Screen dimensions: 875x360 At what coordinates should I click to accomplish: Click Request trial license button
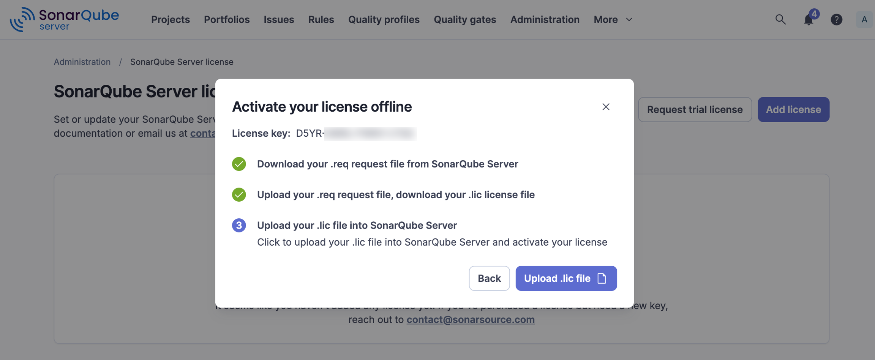695,109
